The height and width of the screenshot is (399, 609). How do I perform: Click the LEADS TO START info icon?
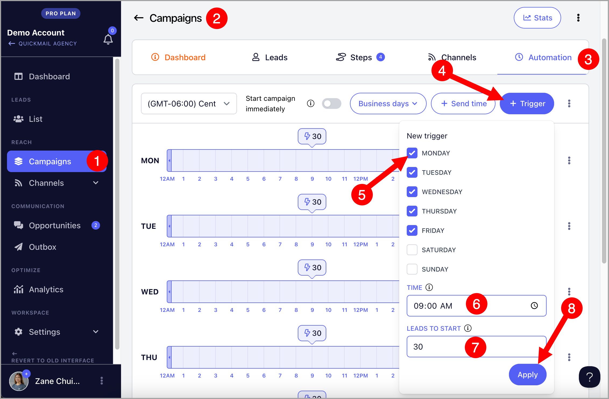(468, 328)
